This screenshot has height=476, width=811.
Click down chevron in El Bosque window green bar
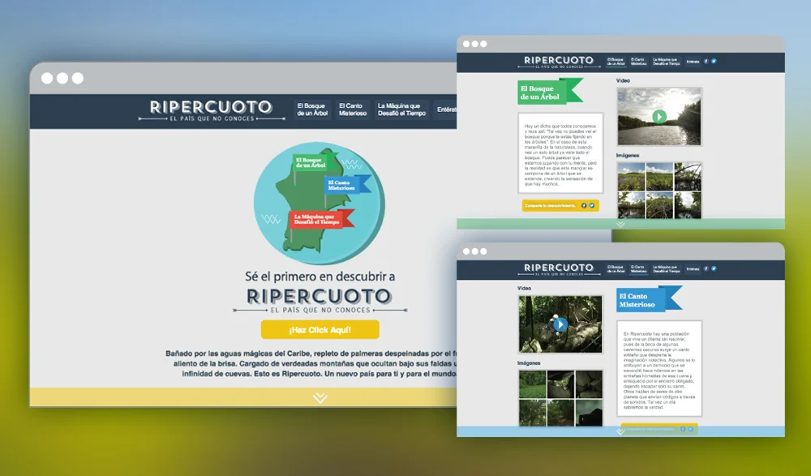(x=620, y=224)
